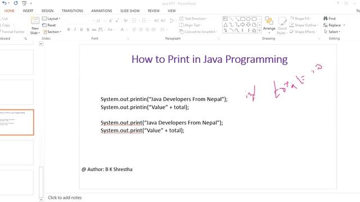Image resolution: width=360 pixels, height=202 pixels.
Task: Open Shape Effects menu
Action: click(x=303, y=32)
